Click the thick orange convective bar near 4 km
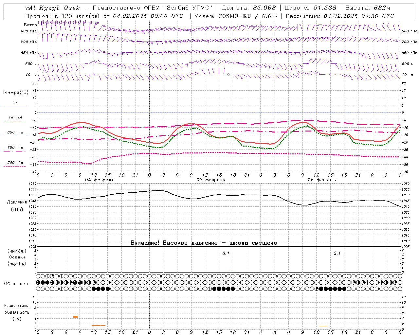 click(75, 317)
